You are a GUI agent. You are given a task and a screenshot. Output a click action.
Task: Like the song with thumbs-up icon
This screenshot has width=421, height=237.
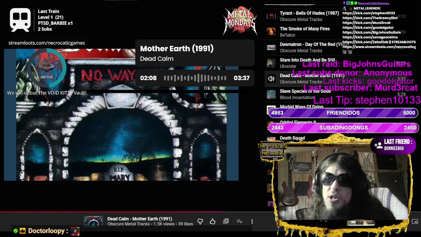click(x=212, y=222)
